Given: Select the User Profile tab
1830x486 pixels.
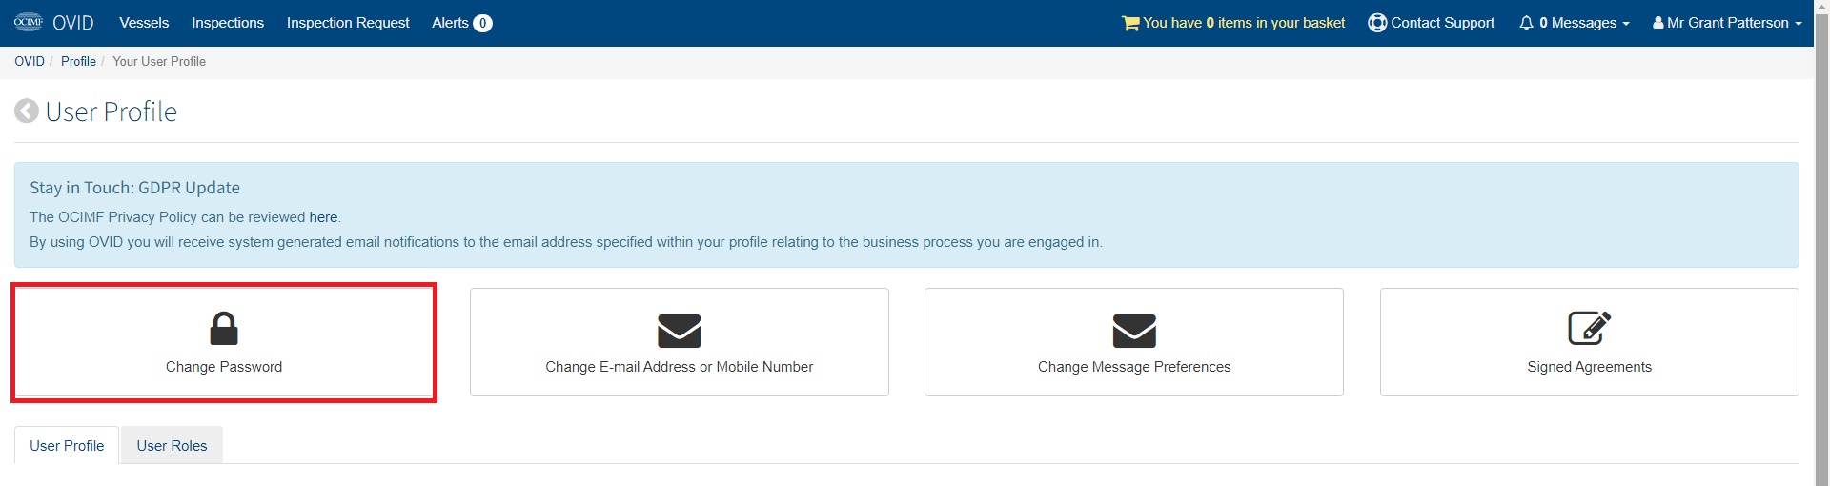Looking at the screenshot, I should 67,445.
